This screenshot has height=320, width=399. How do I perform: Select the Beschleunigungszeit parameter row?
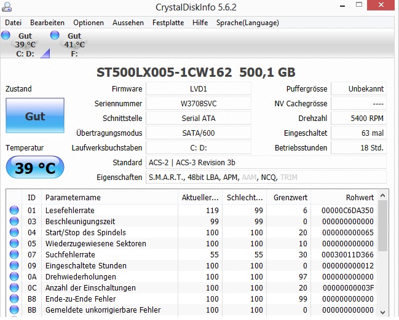click(x=192, y=221)
